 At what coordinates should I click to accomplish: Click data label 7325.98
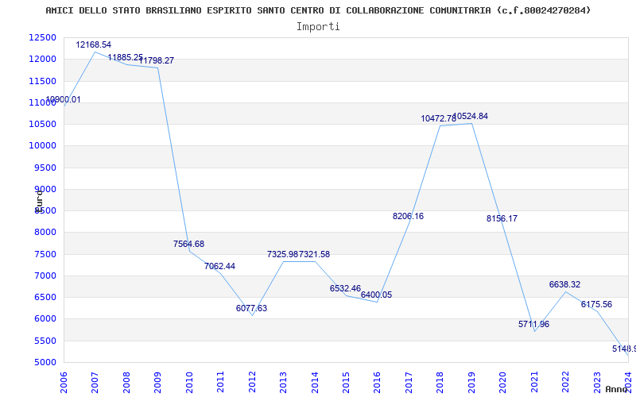coord(283,254)
